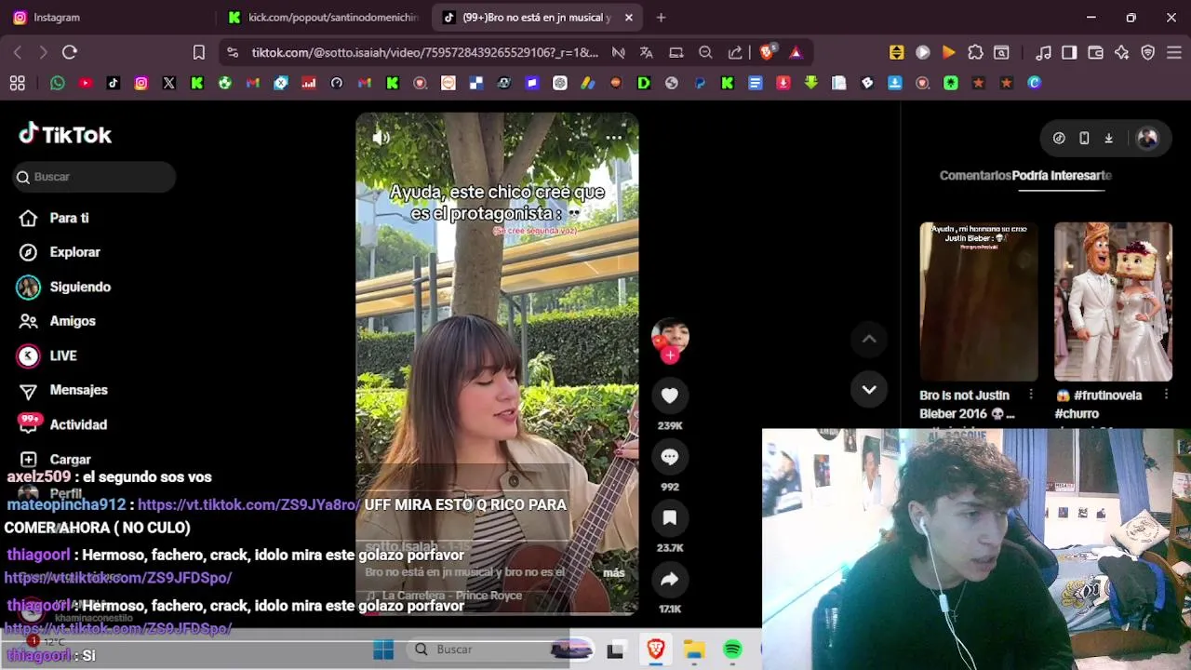Open the Instagram bookmark in the bookmarks bar

141,83
